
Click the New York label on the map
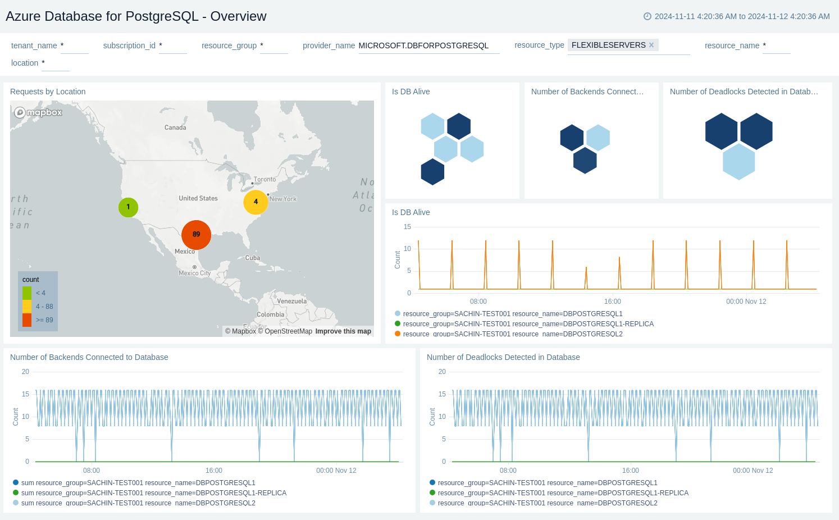tap(283, 199)
